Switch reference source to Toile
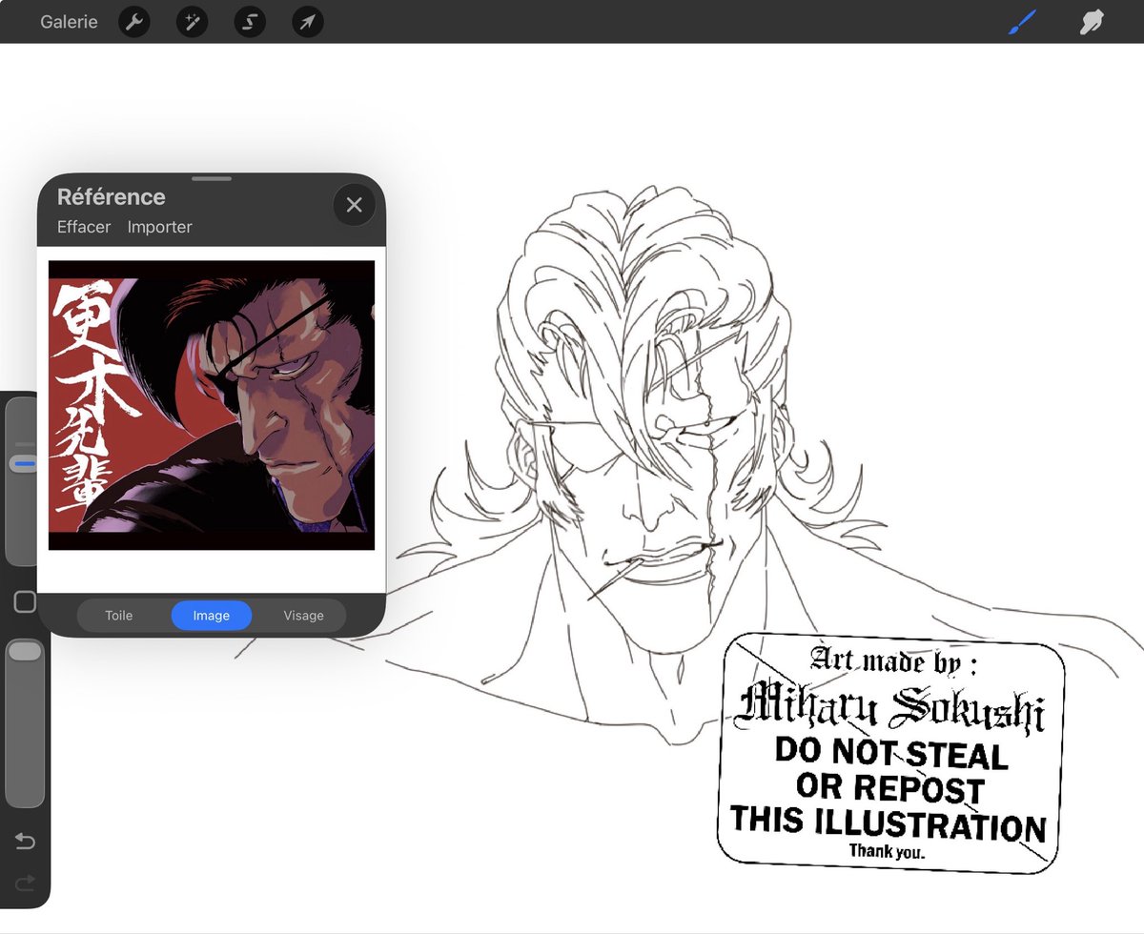Screen dimensions: 1144x934 pos(119,616)
